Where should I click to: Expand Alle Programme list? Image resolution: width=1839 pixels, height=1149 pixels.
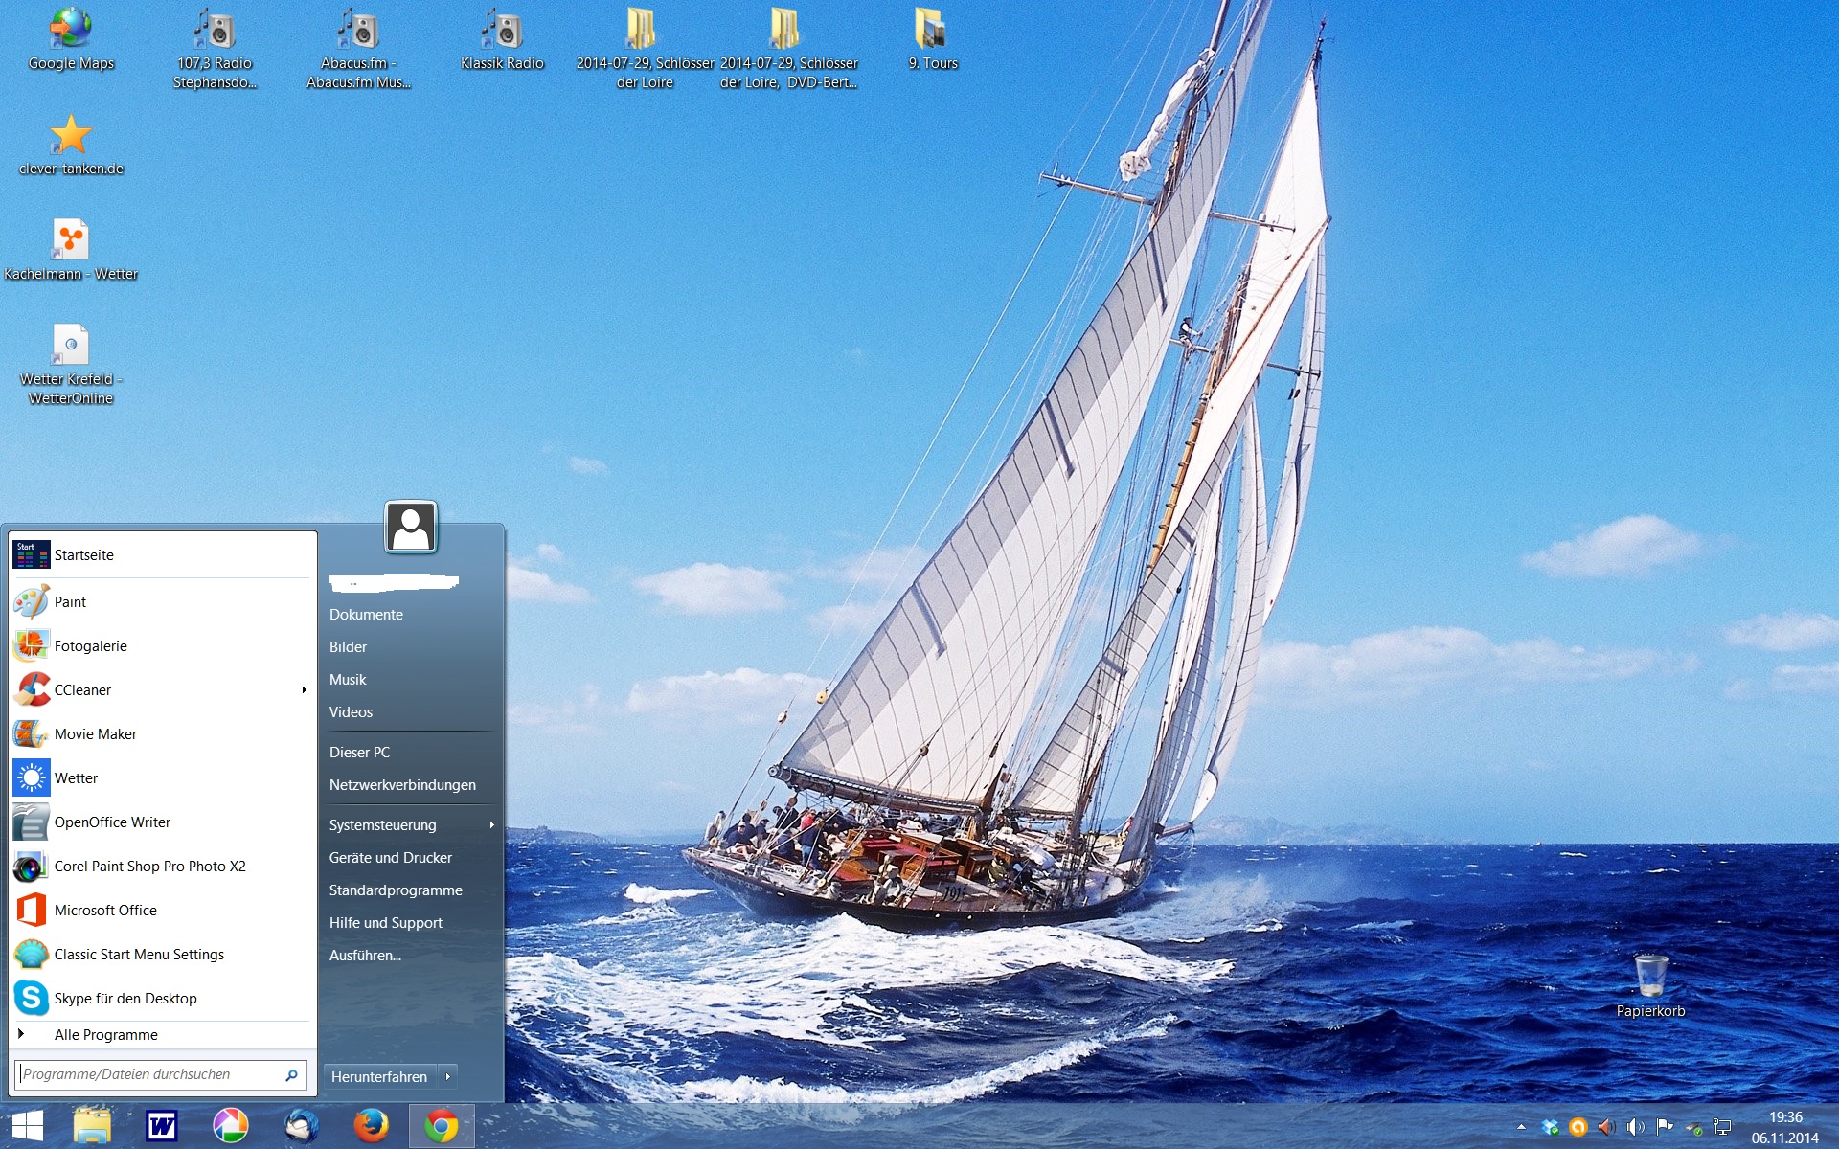point(105,1034)
